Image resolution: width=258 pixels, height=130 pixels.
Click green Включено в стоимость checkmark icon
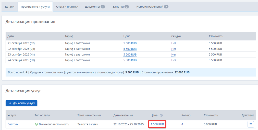point(36,124)
